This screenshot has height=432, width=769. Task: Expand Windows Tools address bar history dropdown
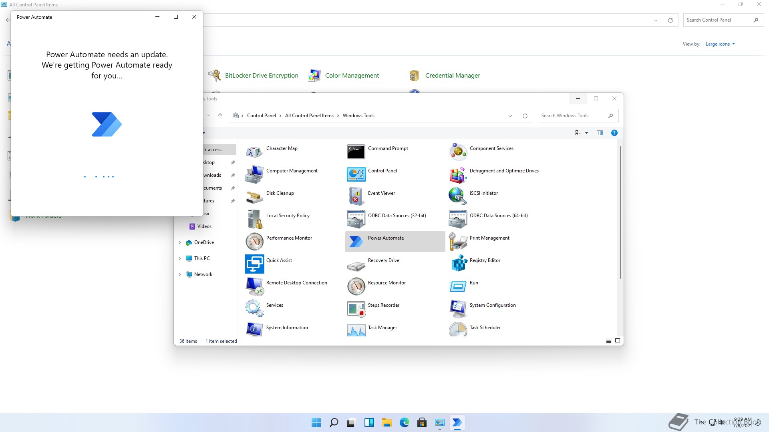click(x=510, y=116)
